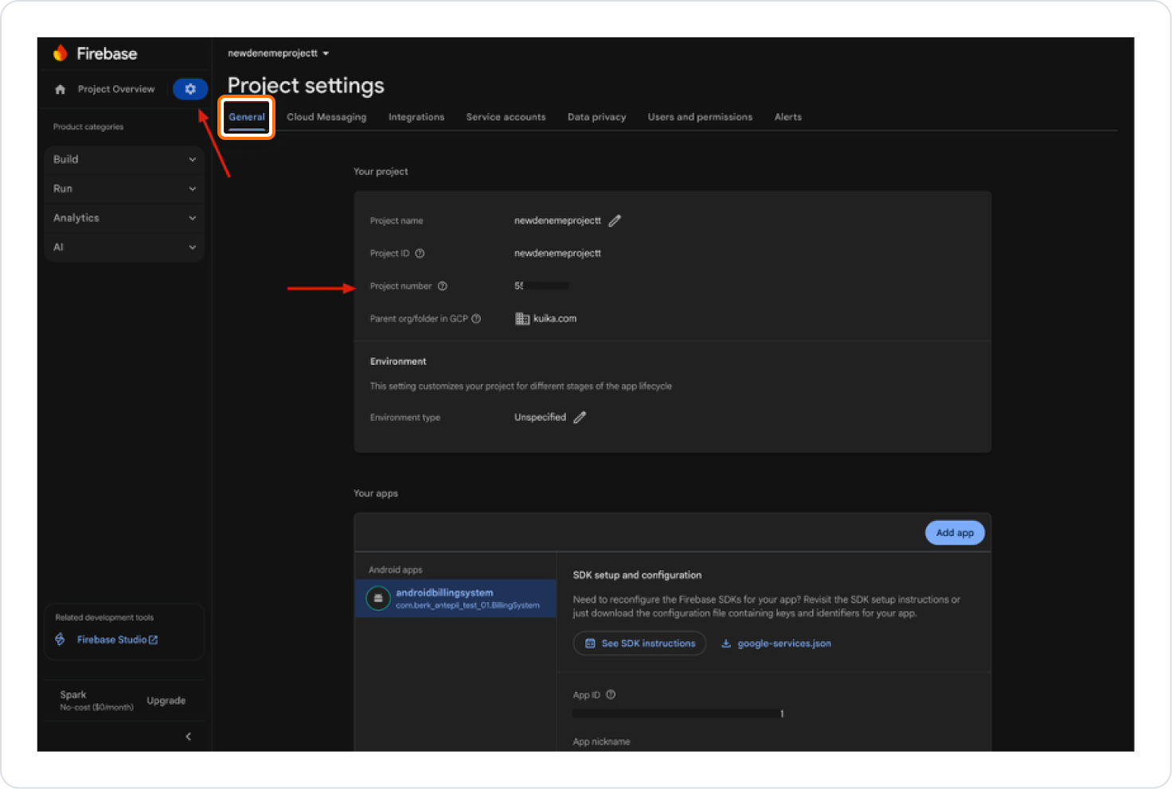Switch to the Alerts tab
The height and width of the screenshot is (789, 1172).
(788, 117)
